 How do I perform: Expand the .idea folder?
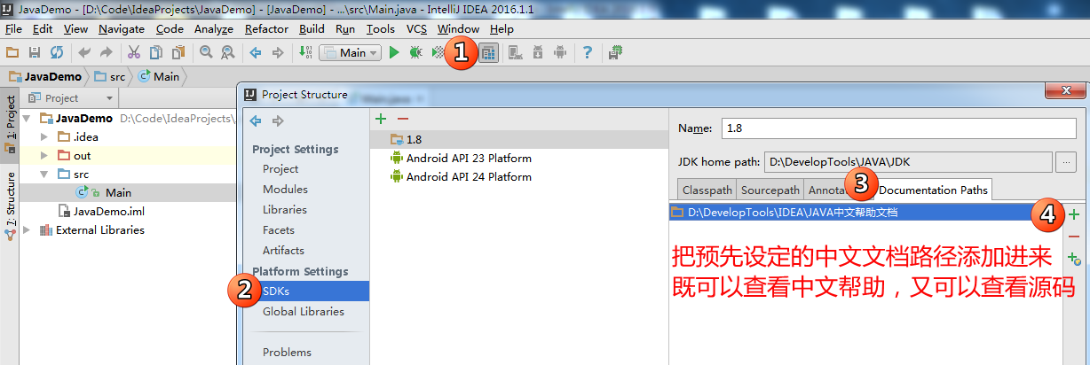click(45, 136)
